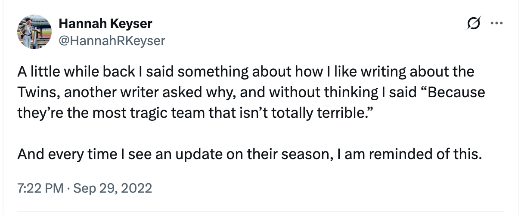Click the Grok slashed-circle icon
This screenshot has height=215, width=521.
473,25
